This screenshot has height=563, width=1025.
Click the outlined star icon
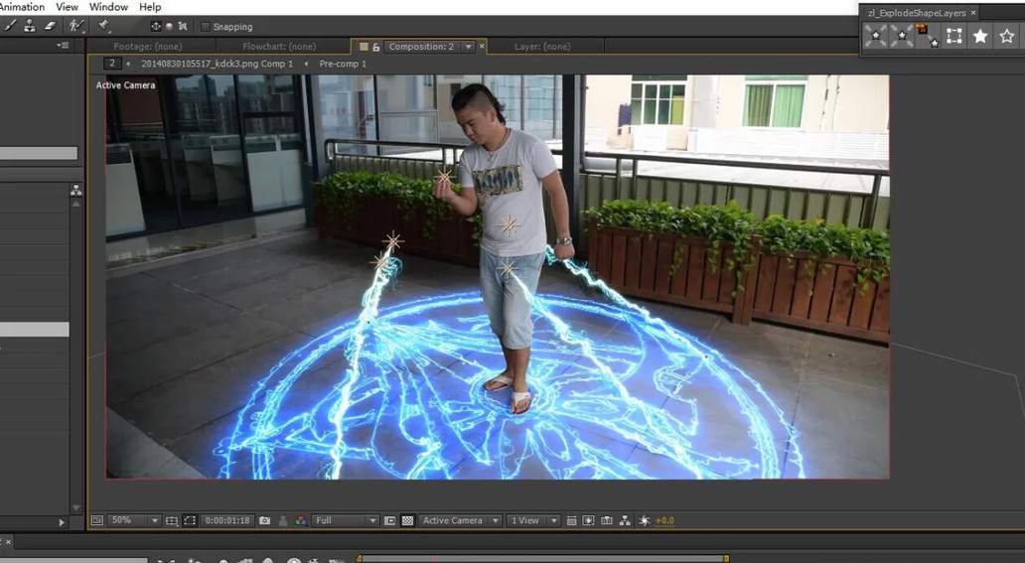click(x=1006, y=37)
